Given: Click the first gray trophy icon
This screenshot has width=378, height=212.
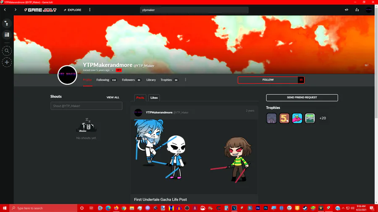Looking at the screenshot, I should click(271, 118).
